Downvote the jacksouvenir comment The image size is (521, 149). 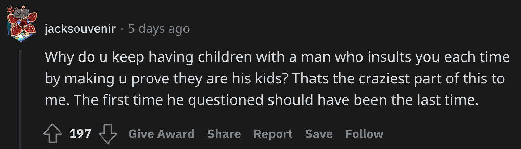point(107,134)
